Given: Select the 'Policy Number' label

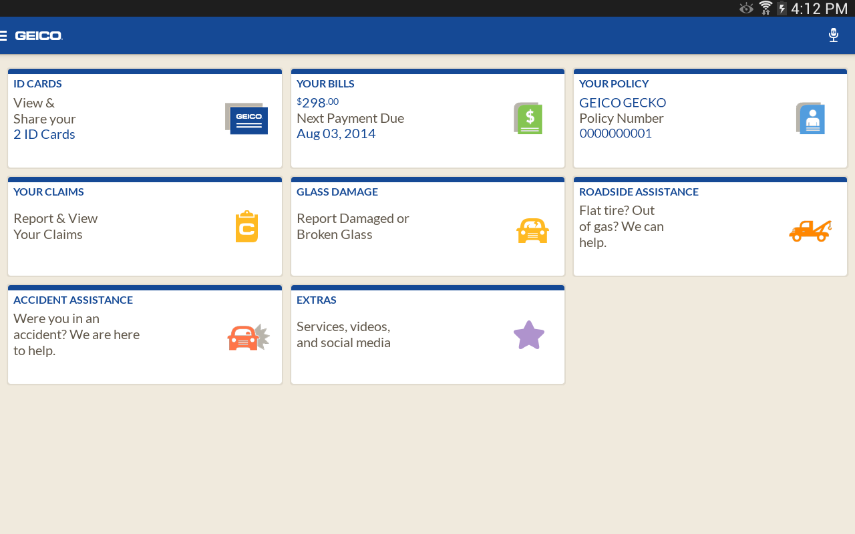Looking at the screenshot, I should [x=621, y=118].
